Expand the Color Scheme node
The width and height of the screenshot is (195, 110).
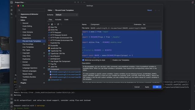(21, 32)
